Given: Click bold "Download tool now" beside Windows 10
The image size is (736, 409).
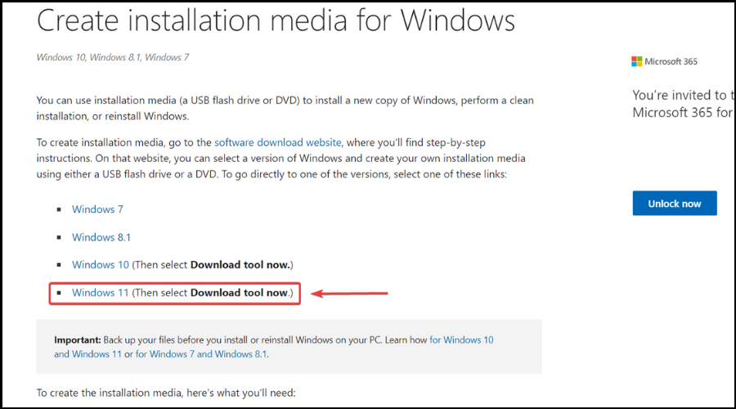Looking at the screenshot, I should tap(240, 265).
